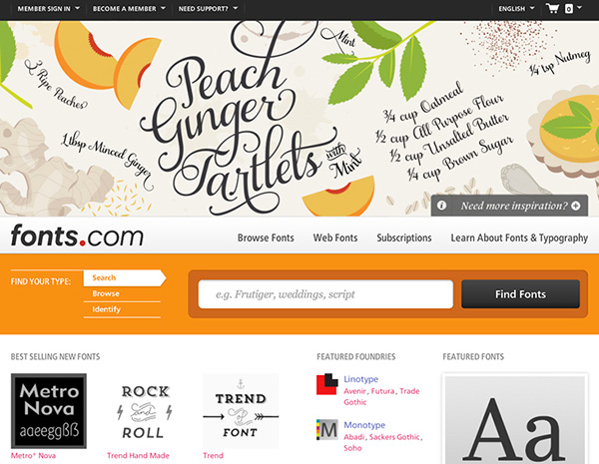
Task: Follow the Linotype foundry link
Action: 361,379
